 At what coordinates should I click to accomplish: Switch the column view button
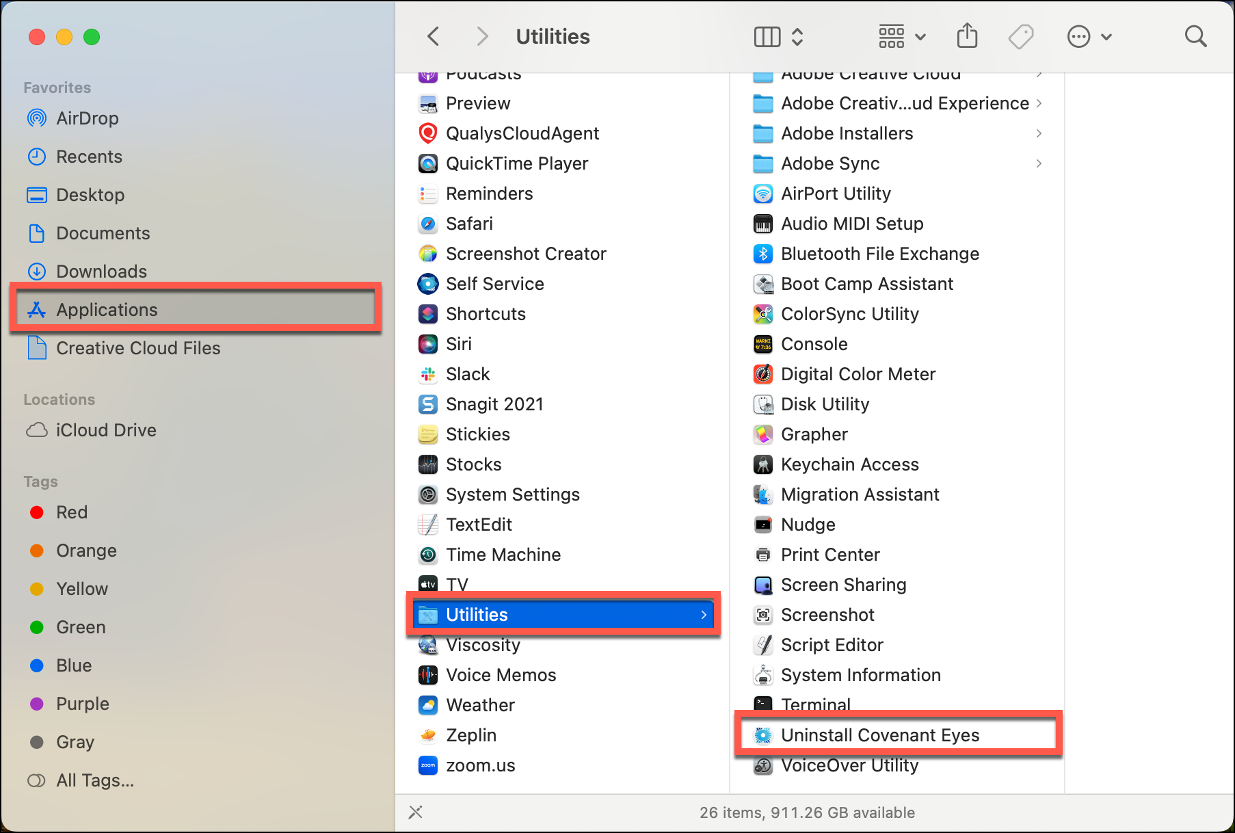coord(767,36)
